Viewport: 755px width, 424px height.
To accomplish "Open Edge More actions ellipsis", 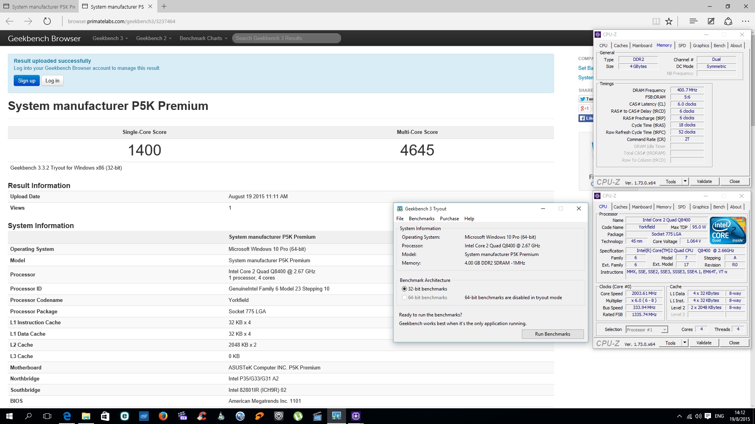I will point(746,21).
